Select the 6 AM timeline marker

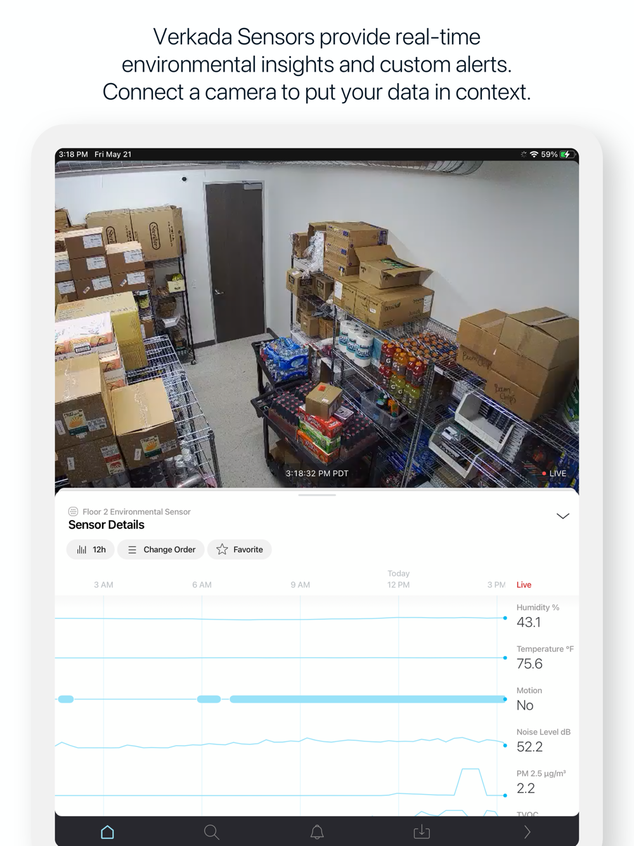click(202, 585)
